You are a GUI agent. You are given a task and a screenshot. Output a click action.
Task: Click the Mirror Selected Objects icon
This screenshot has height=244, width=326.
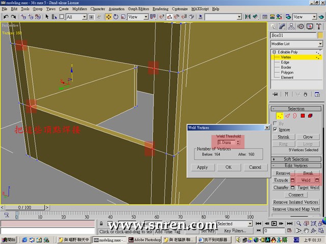coord(248,17)
